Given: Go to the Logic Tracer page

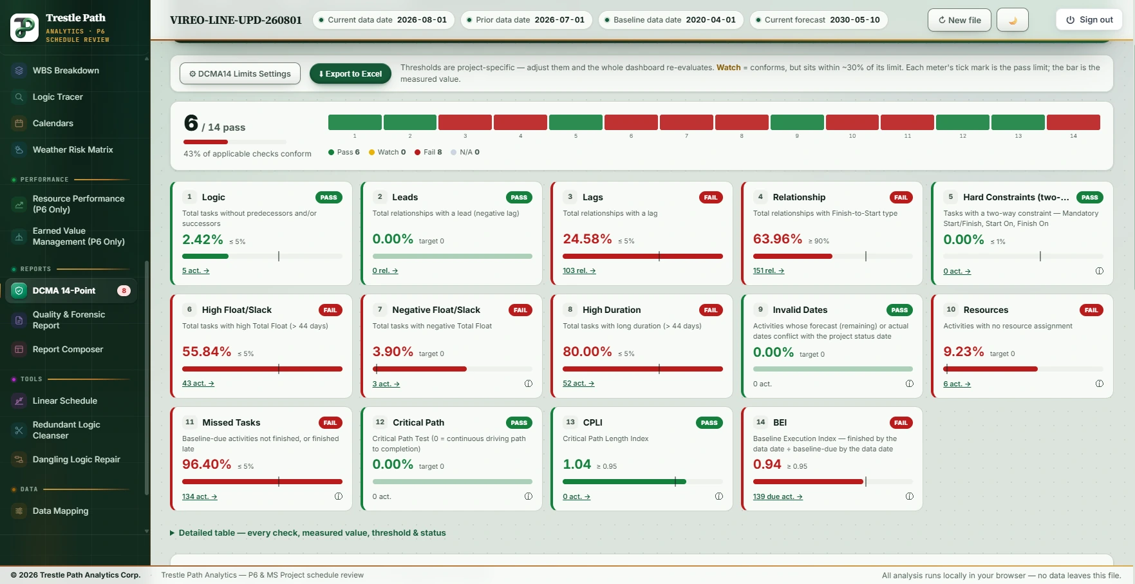Looking at the screenshot, I should click(58, 97).
